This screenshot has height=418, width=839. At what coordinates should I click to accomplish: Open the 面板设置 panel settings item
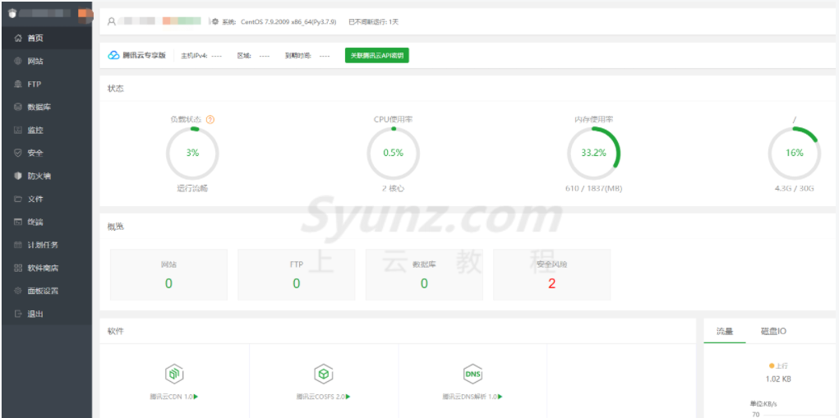coord(46,291)
